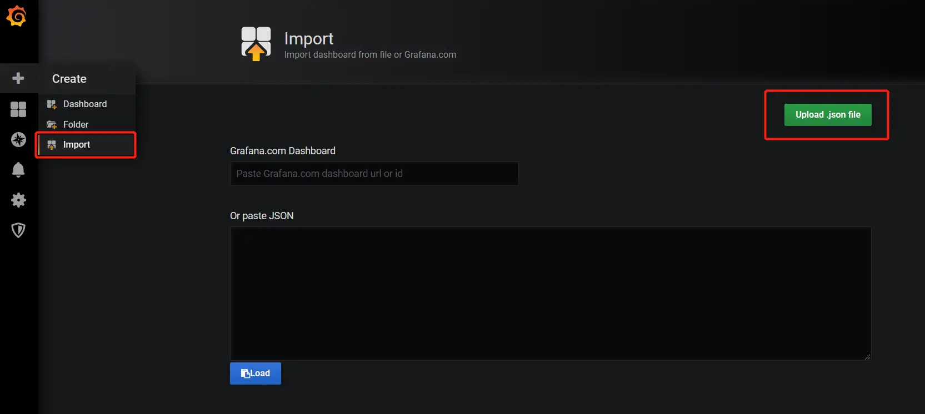Click the Import page title text
The image size is (925, 414).
pyautogui.click(x=309, y=38)
